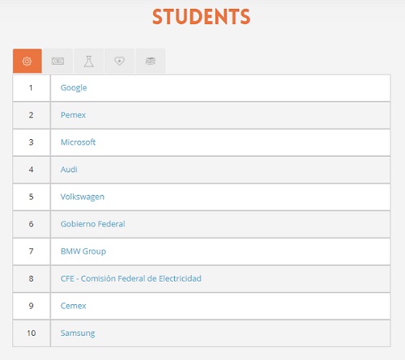405x360 pixels.
Task: Switch to the money bill business tab
Action: coord(58,61)
